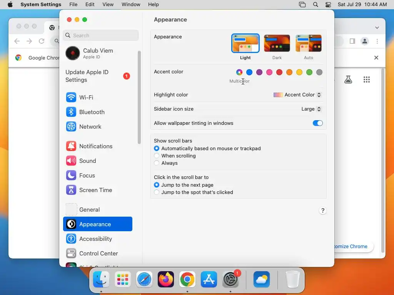Open the Edit menu
Screen dimensions: 394x295
[90, 5]
